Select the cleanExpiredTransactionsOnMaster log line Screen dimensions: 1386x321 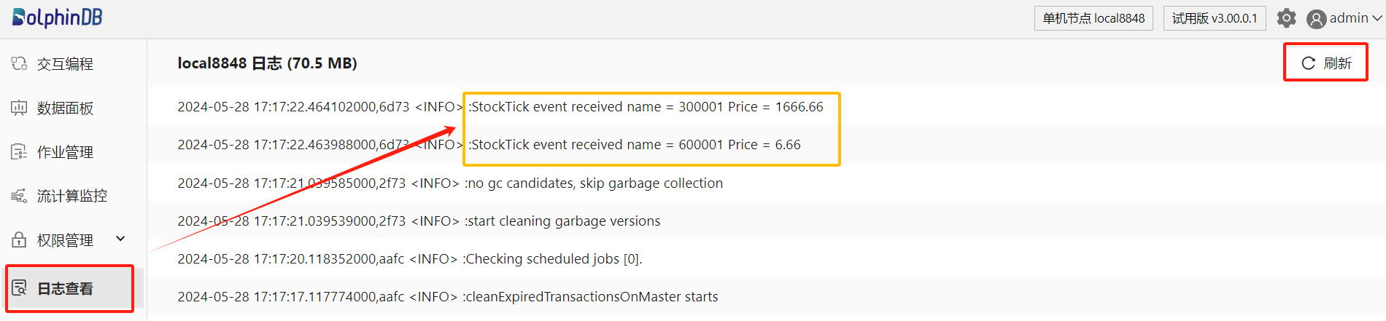448,296
